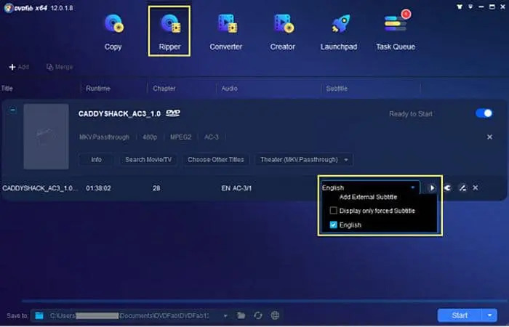This screenshot has width=509, height=327.
Task: Uncheck the English subtitle checkbox
Action: pos(333,225)
